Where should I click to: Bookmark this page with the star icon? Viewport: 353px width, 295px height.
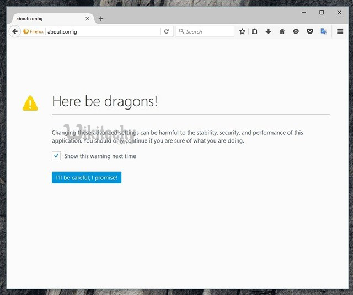point(242,31)
